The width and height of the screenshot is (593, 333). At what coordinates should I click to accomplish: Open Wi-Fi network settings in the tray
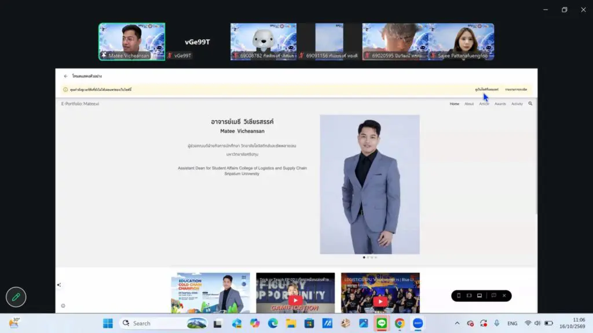528,323
